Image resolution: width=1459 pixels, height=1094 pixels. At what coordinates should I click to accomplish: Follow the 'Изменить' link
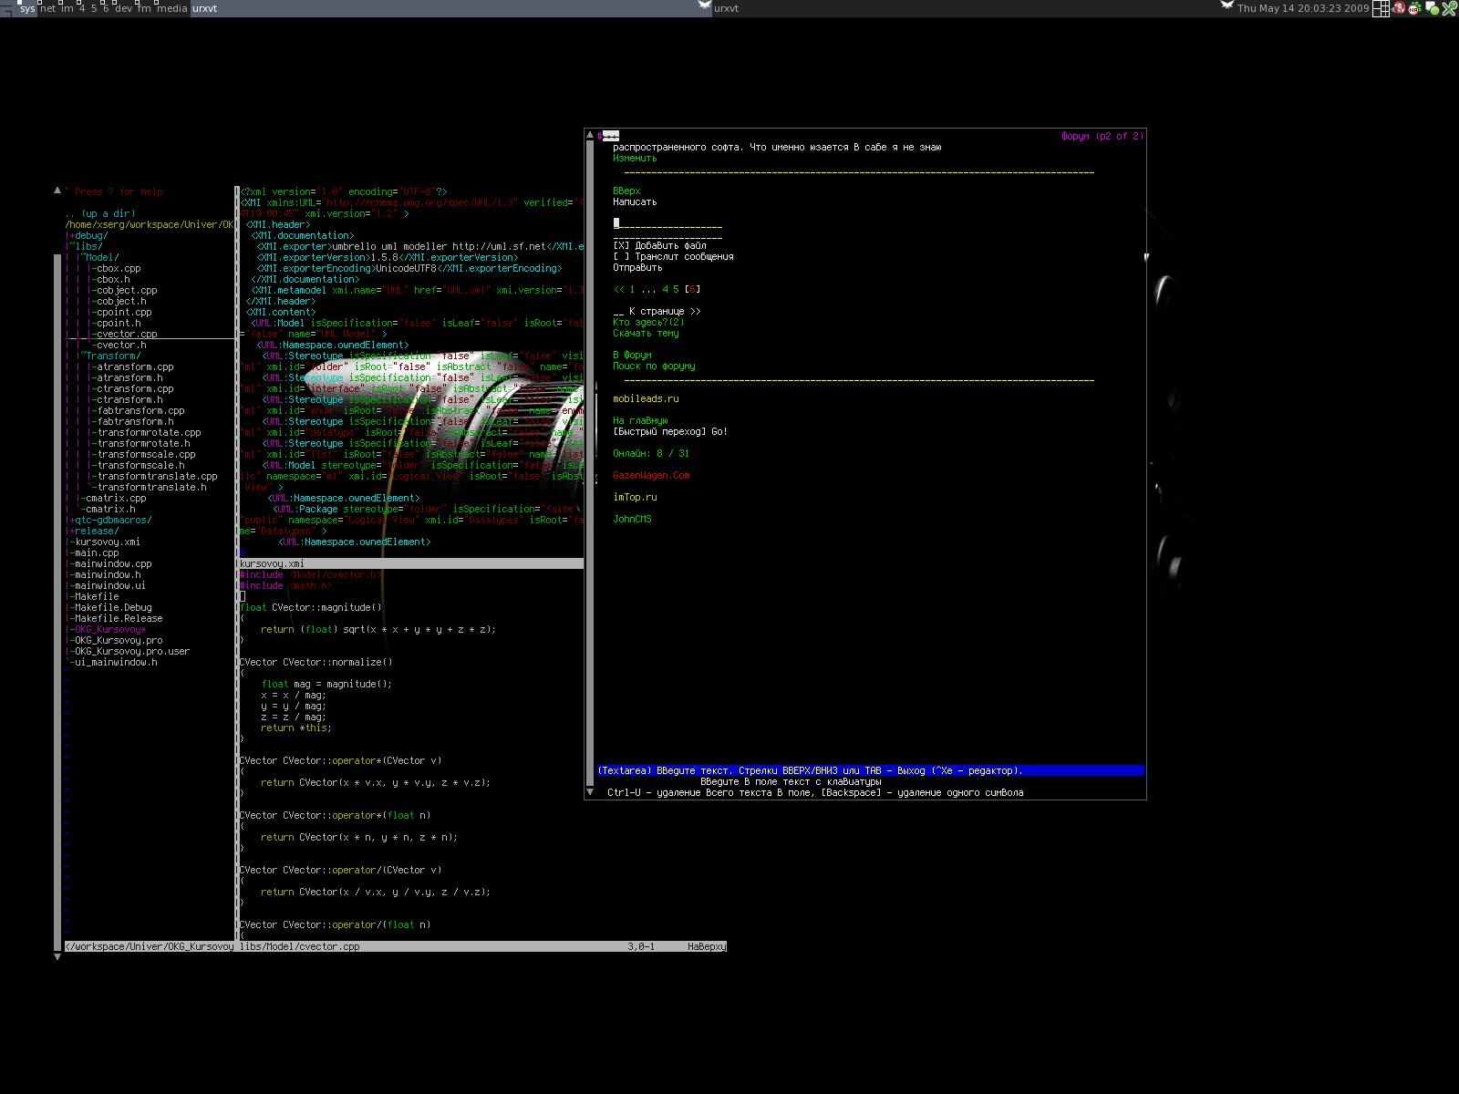click(635, 159)
